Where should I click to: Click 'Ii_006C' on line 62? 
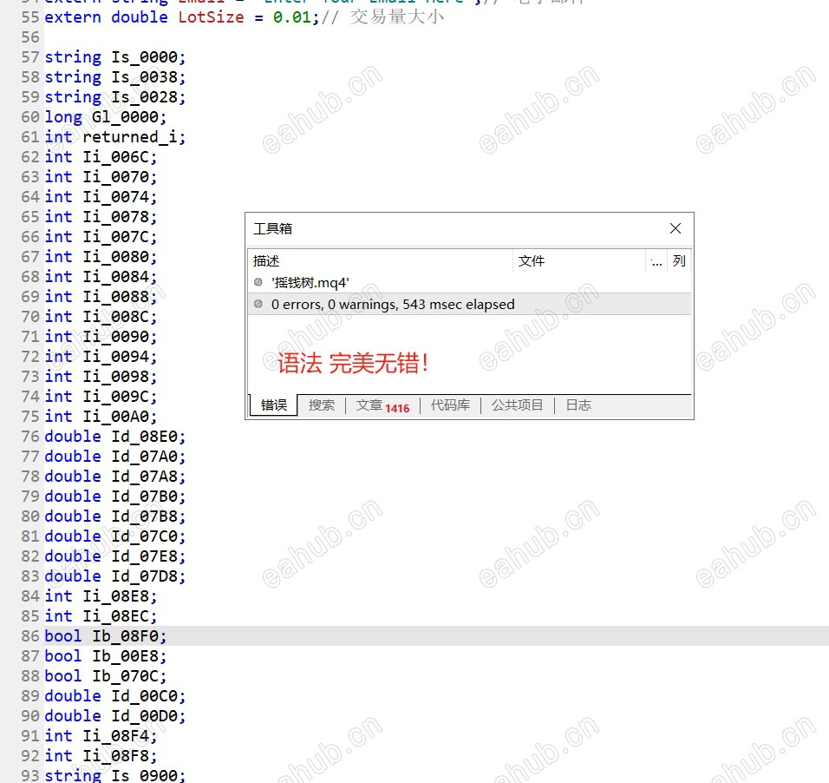point(116,157)
